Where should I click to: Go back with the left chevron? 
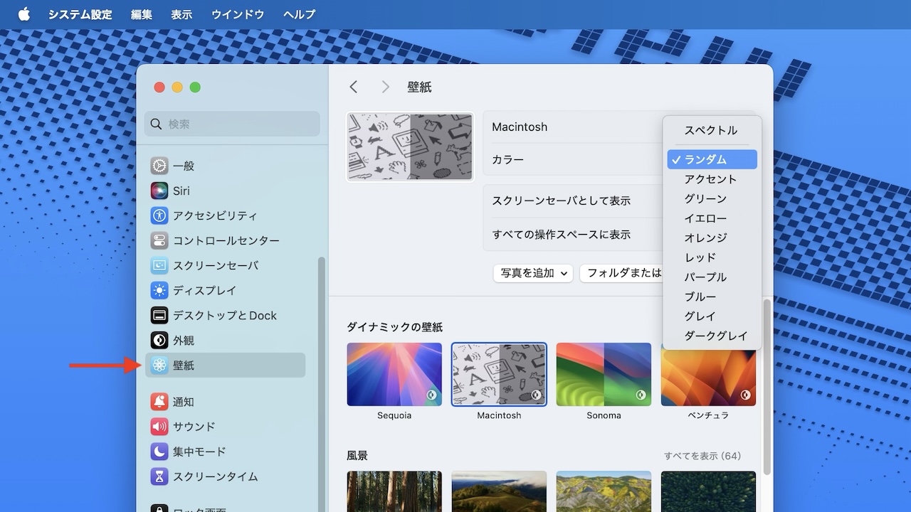(x=354, y=87)
